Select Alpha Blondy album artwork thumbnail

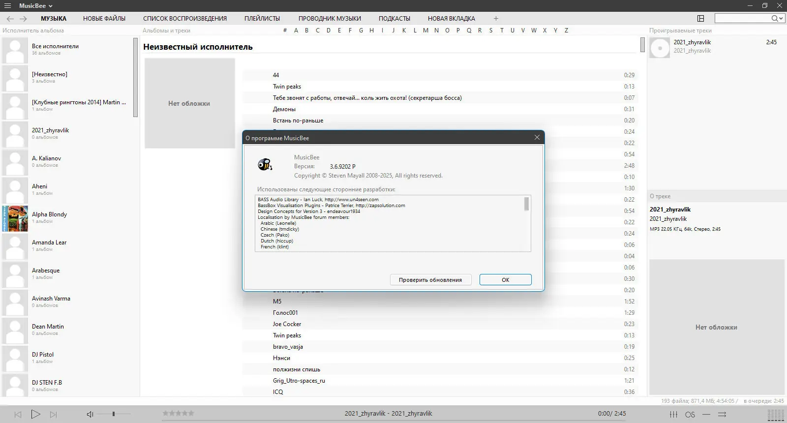[x=15, y=218]
